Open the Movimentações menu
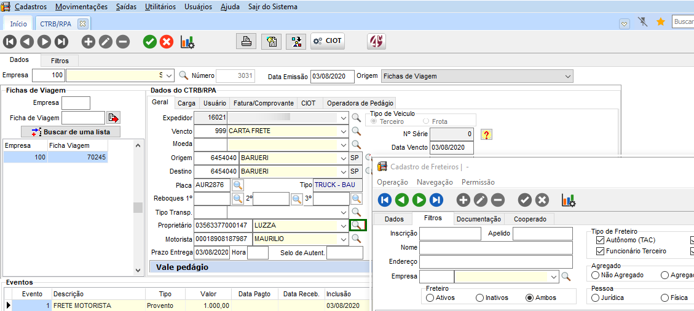Viewport: 694px width, 311px height. coord(81,7)
